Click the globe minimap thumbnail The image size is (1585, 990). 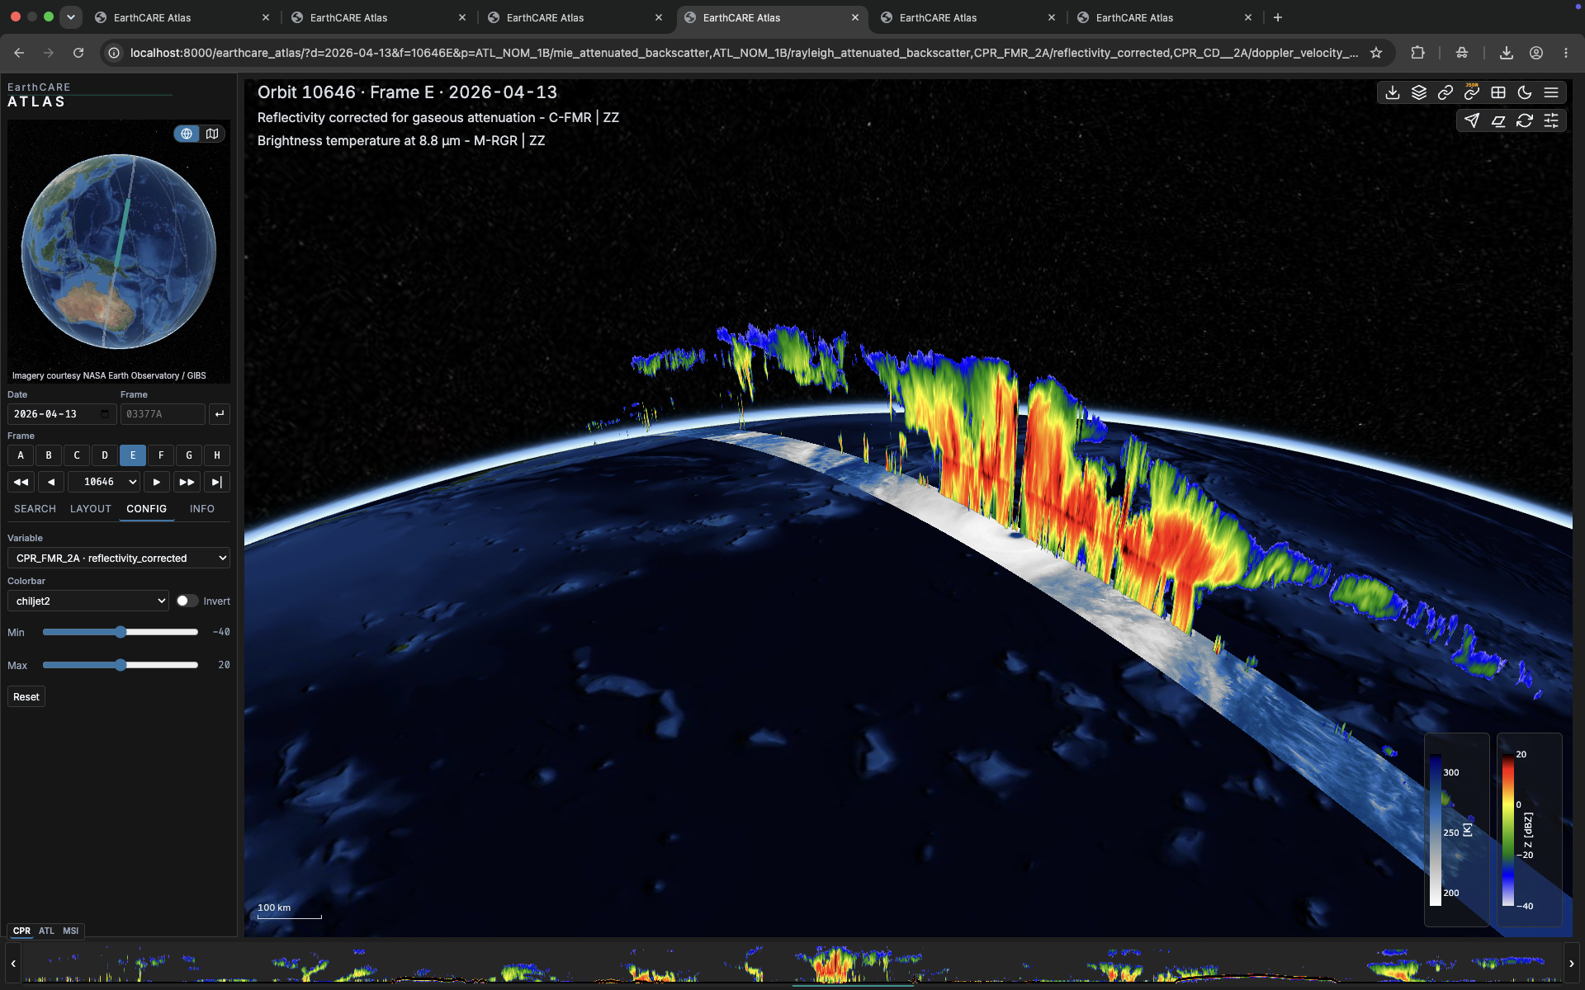point(119,251)
